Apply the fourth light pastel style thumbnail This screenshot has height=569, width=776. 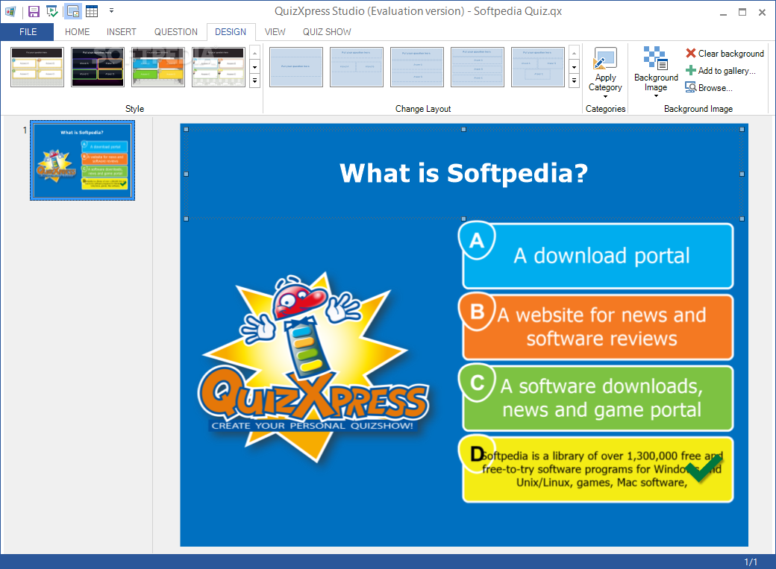pos(218,67)
